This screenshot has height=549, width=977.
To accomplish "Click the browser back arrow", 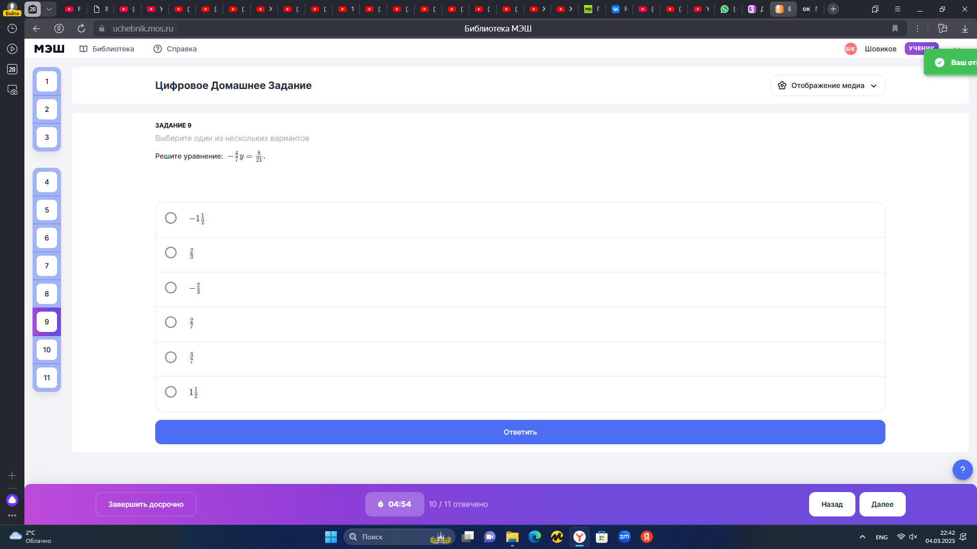I will tap(37, 28).
